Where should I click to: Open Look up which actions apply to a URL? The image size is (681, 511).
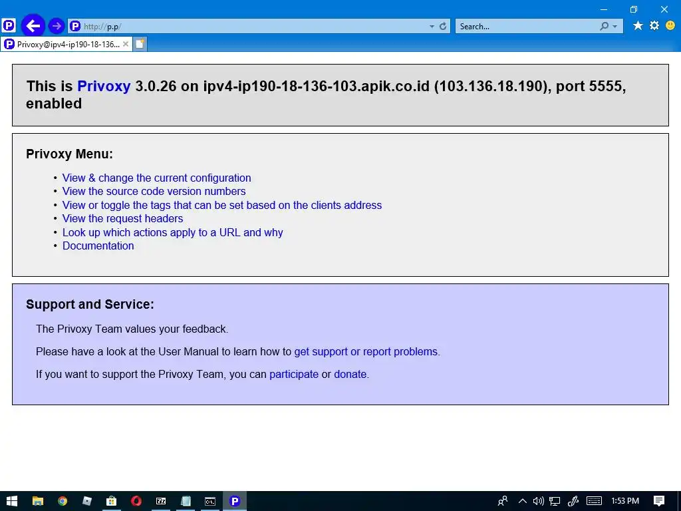[172, 232]
